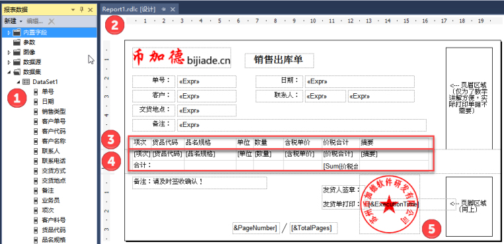This screenshot has width=504, height=244.
Task: Click the 图像 folder icon
Action: [x=17, y=52]
